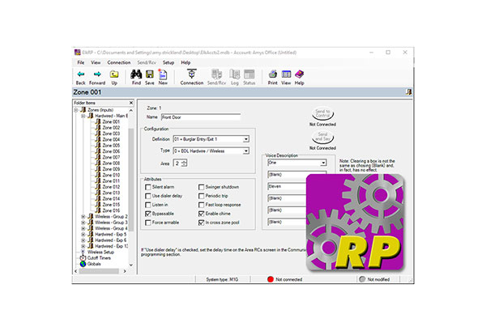The width and height of the screenshot is (486, 331).
Task: Enable the Force armable checkbox
Action: coord(148,223)
